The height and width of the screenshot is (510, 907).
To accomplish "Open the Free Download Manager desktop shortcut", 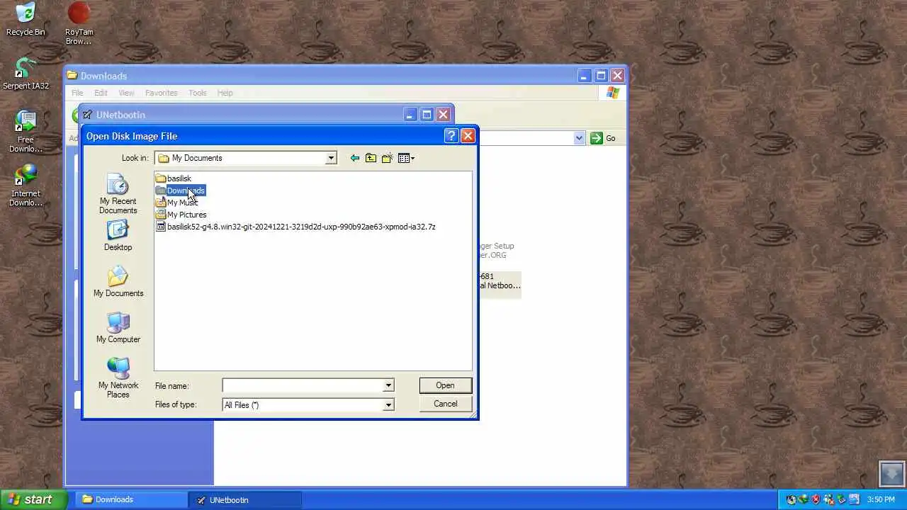I will [x=26, y=132].
